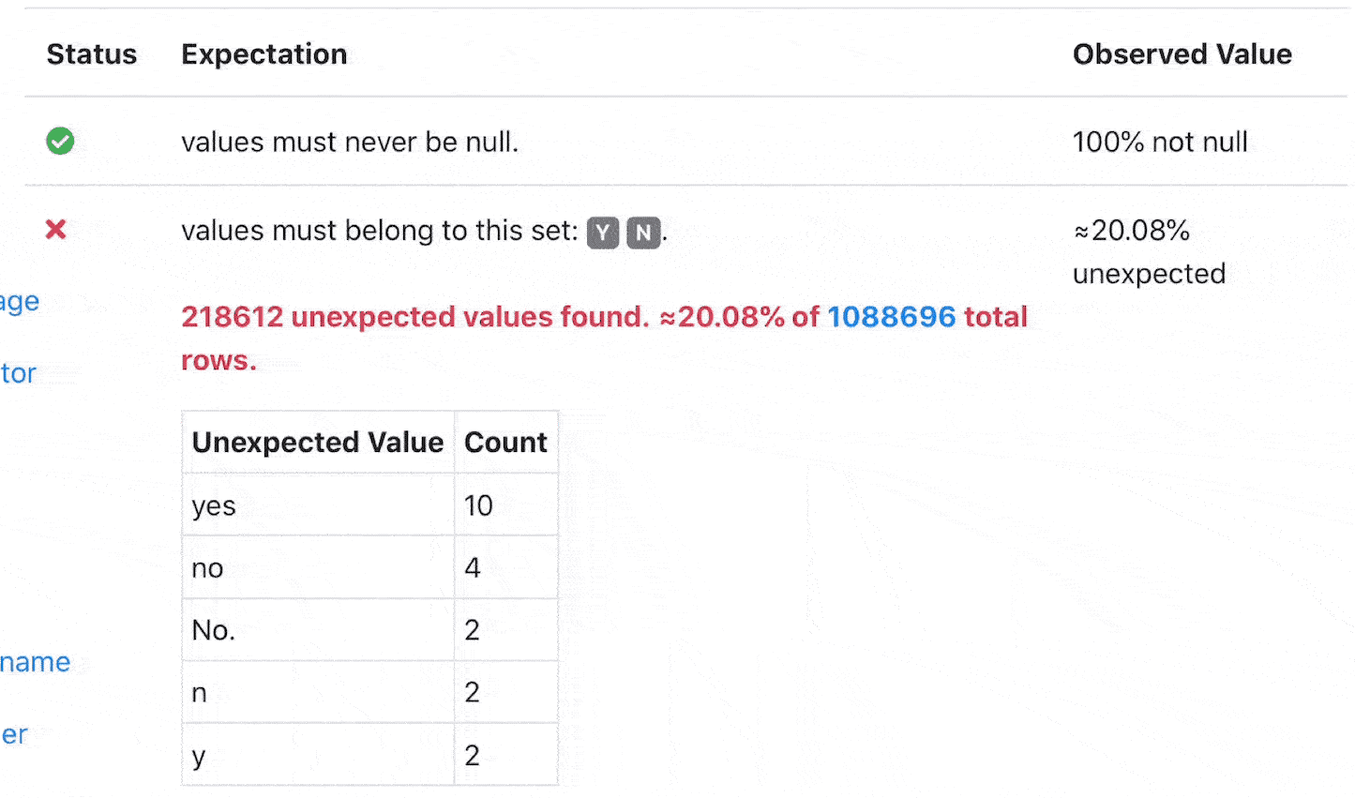The image size is (1355, 798).
Task: Click the gray N value badge
Action: [643, 233]
